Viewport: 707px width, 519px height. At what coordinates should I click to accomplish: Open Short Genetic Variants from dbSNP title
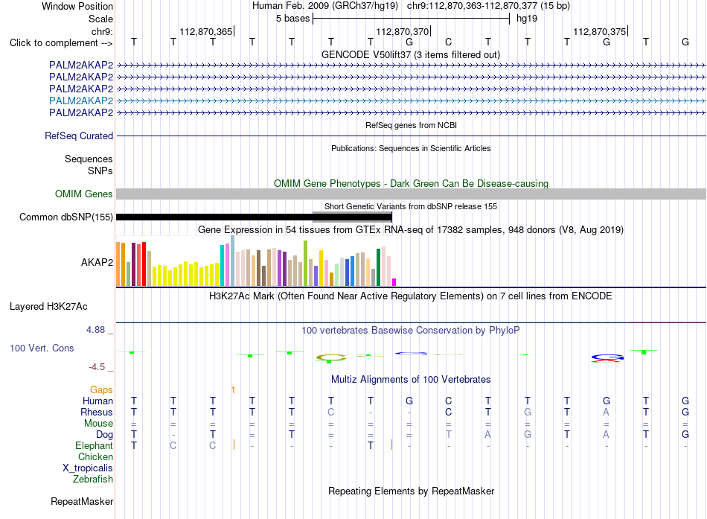pyautogui.click(x=410, y=206)
